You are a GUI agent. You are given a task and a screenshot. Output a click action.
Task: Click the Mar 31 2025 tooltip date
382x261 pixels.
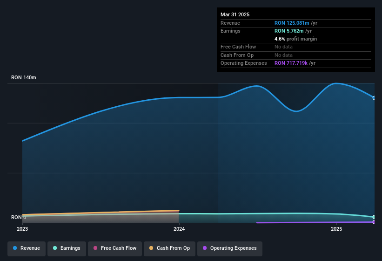(235, 14)
